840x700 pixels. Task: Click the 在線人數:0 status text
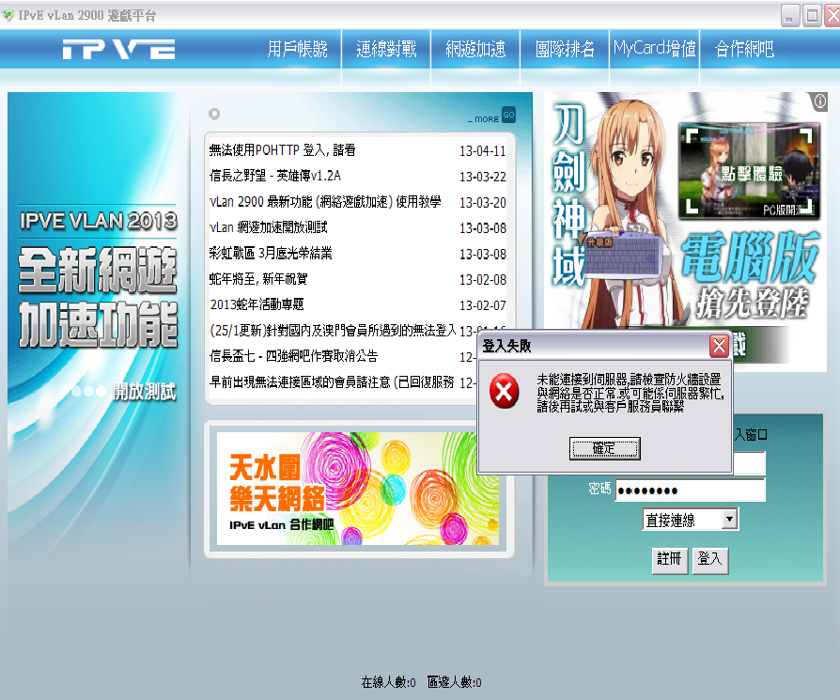[388, 682]
